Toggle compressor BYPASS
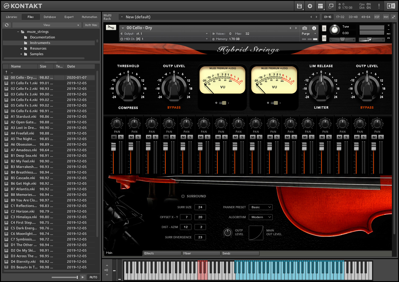Viewport: 399px width, 282px height. 174,108
